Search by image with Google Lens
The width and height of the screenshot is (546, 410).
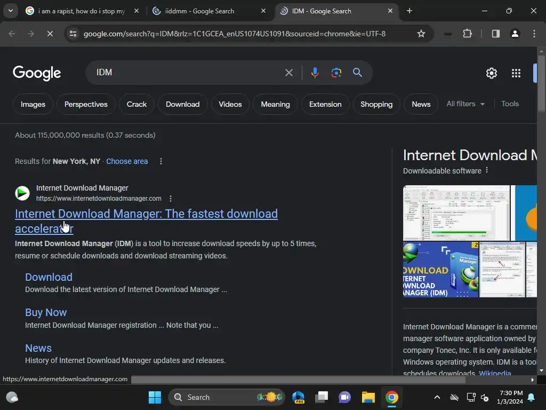[336, 73]
